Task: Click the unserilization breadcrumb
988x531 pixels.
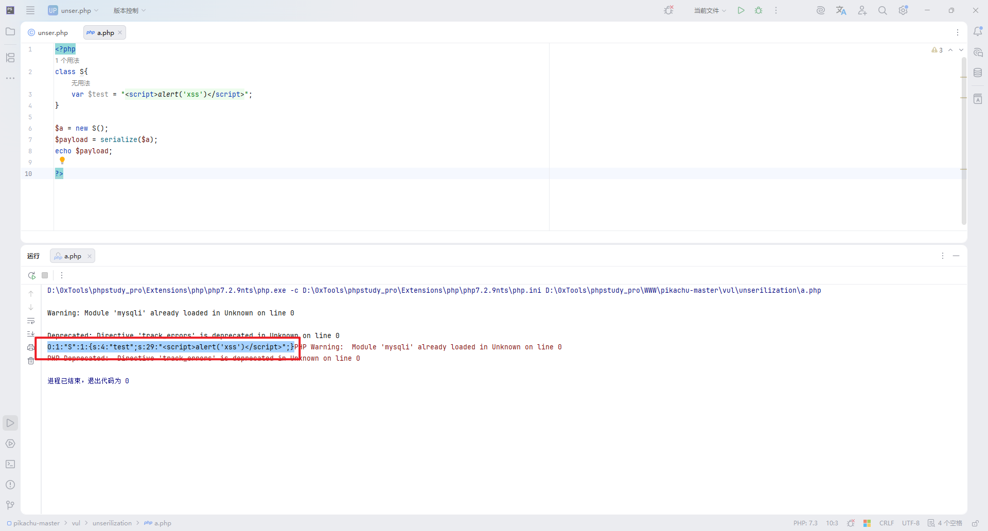Action: 112,523
